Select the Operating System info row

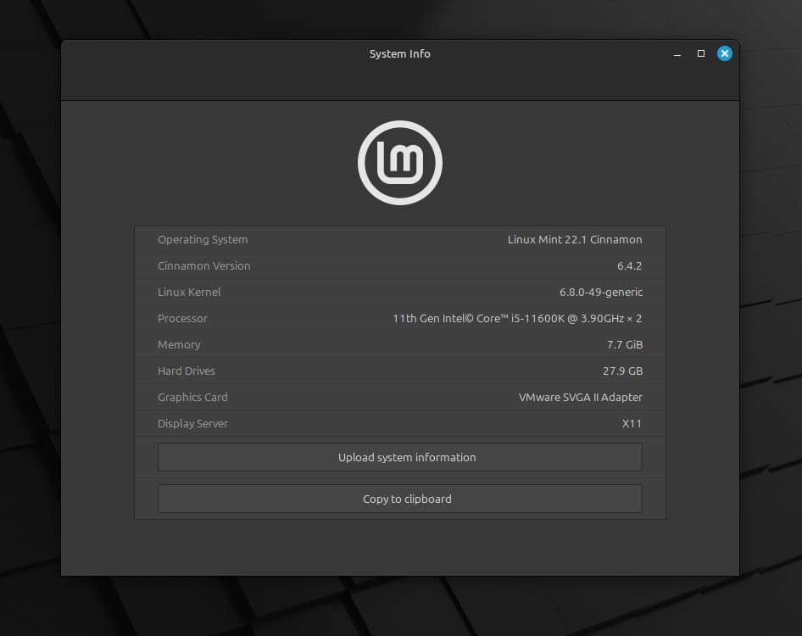tap(399, 239)
